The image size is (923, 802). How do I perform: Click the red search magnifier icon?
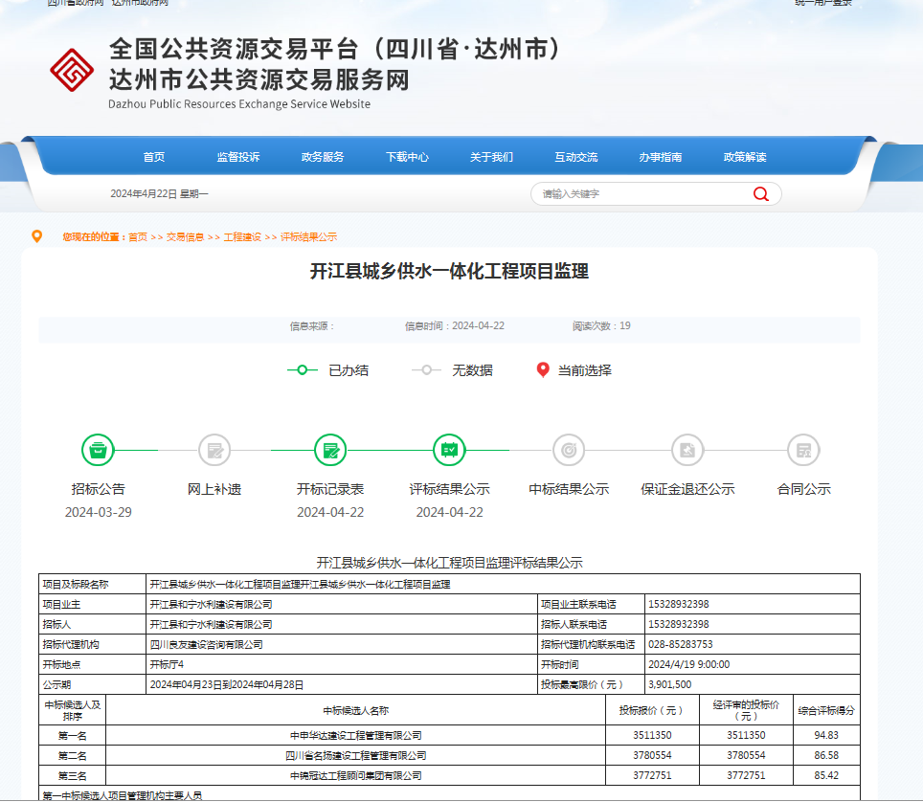pyautogui.click(x=761, y=194)
